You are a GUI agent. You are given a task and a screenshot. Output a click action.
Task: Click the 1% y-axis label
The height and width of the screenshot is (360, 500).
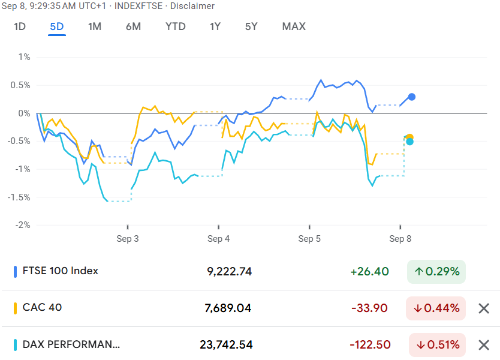point(24,57)
